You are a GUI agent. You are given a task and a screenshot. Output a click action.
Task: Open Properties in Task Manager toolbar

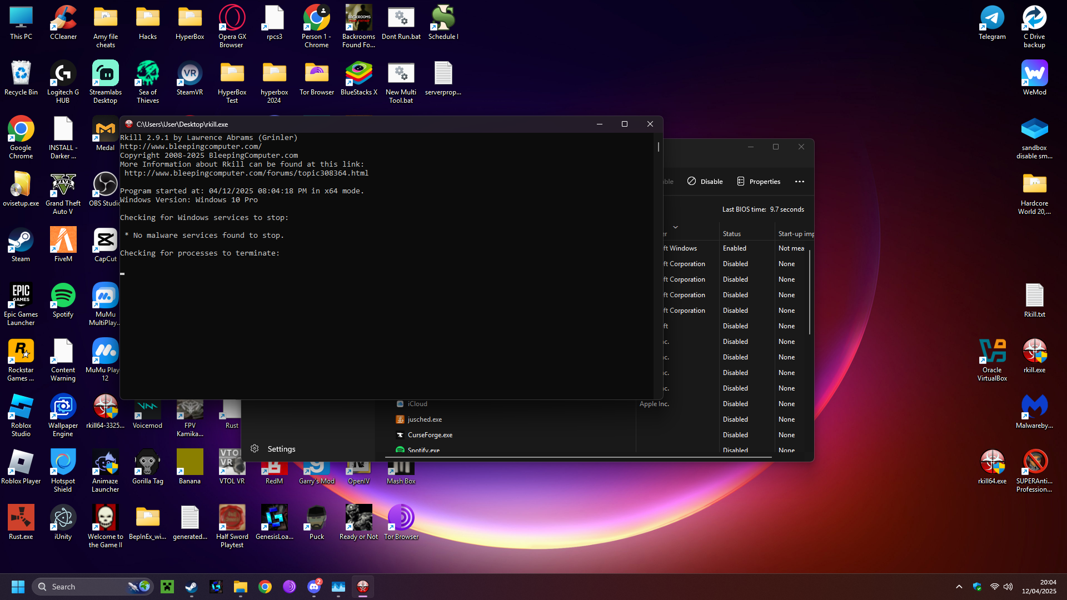(x=759, y=182)
